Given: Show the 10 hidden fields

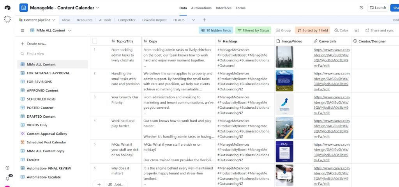Looking at the screenshot, I should pos(216,30).
